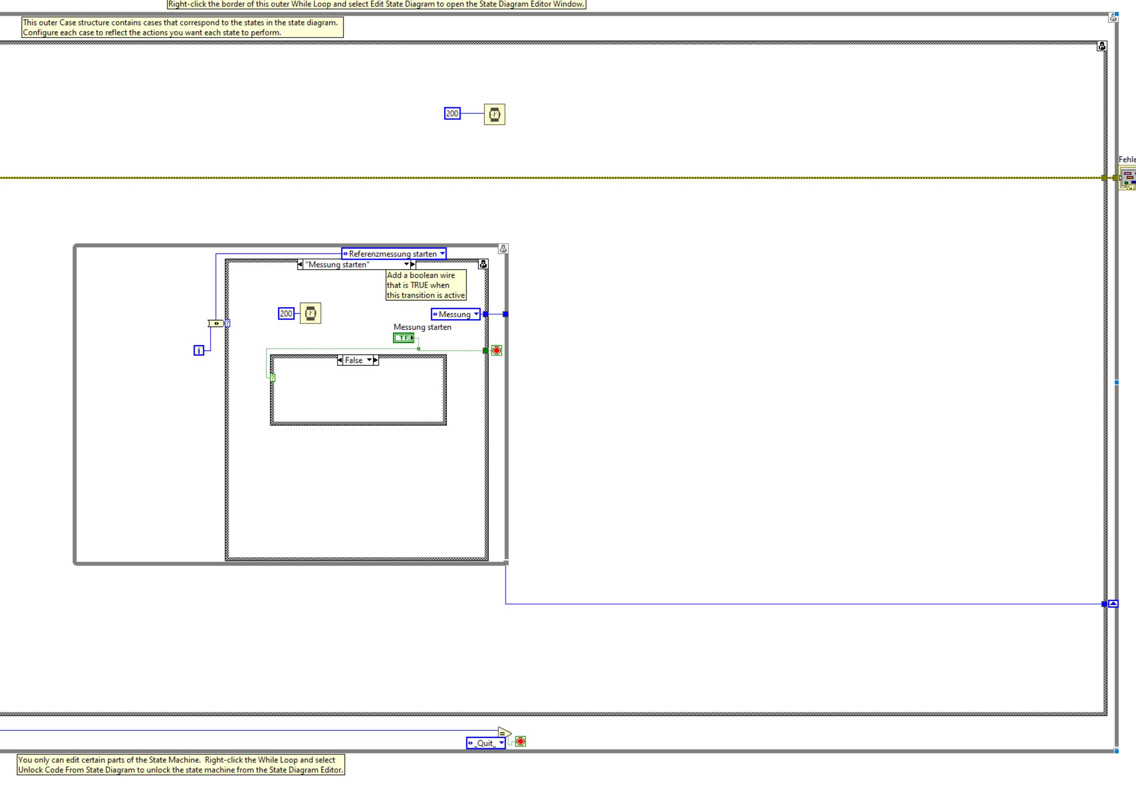This screenshot has width=1136, height=795.
Task: Open the "Messung" enum constant dropdown
Action: tap(476, 314)
